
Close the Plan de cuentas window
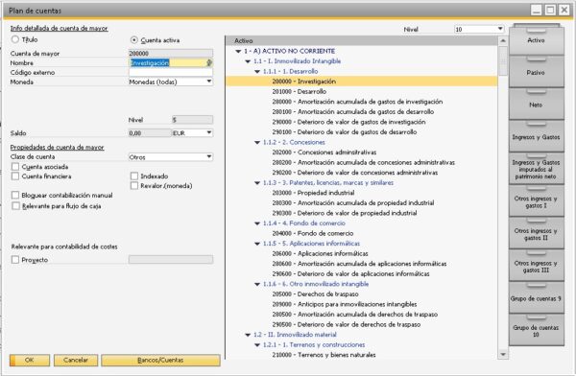click(564, 10)
